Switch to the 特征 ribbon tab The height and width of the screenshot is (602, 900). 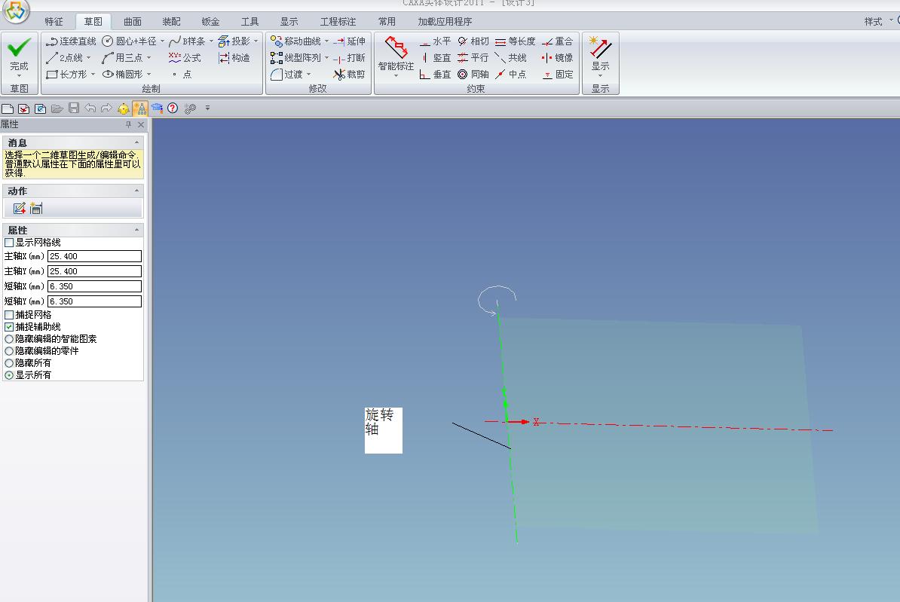pyautogui.click(x=54, y=22)
